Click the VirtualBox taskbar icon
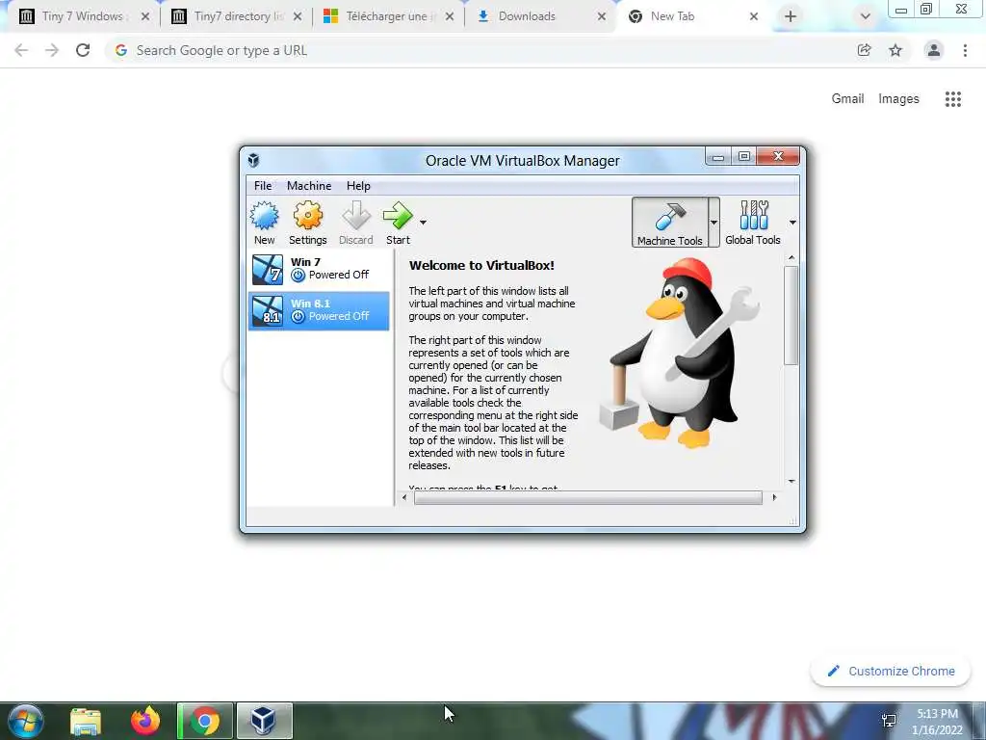Viewport: 986px width, 740px height. pos(264,721)
